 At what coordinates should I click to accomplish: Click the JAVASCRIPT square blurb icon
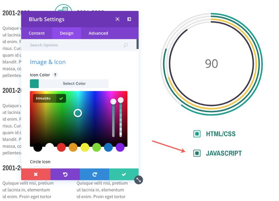[x=197, y=153]
